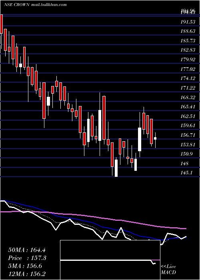200x280 pixels.
Task: Open the Live MACD inset chart box
Action: [110, 260]
